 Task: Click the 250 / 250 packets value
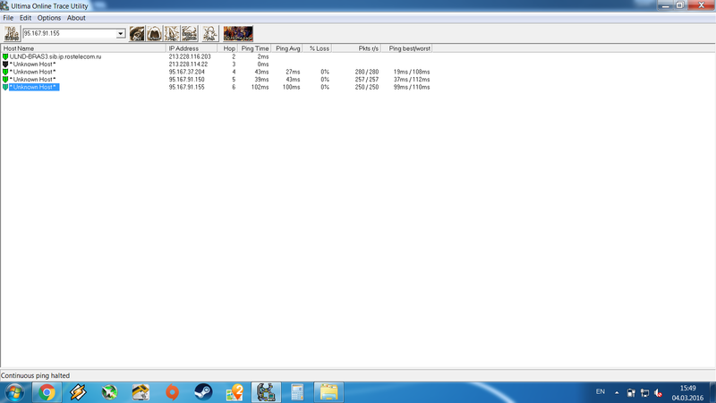coord(367,87)
